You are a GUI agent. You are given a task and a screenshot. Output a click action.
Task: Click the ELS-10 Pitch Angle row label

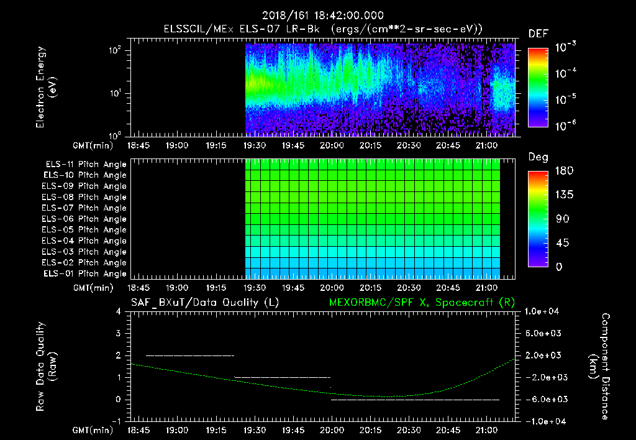coord(85,175)
